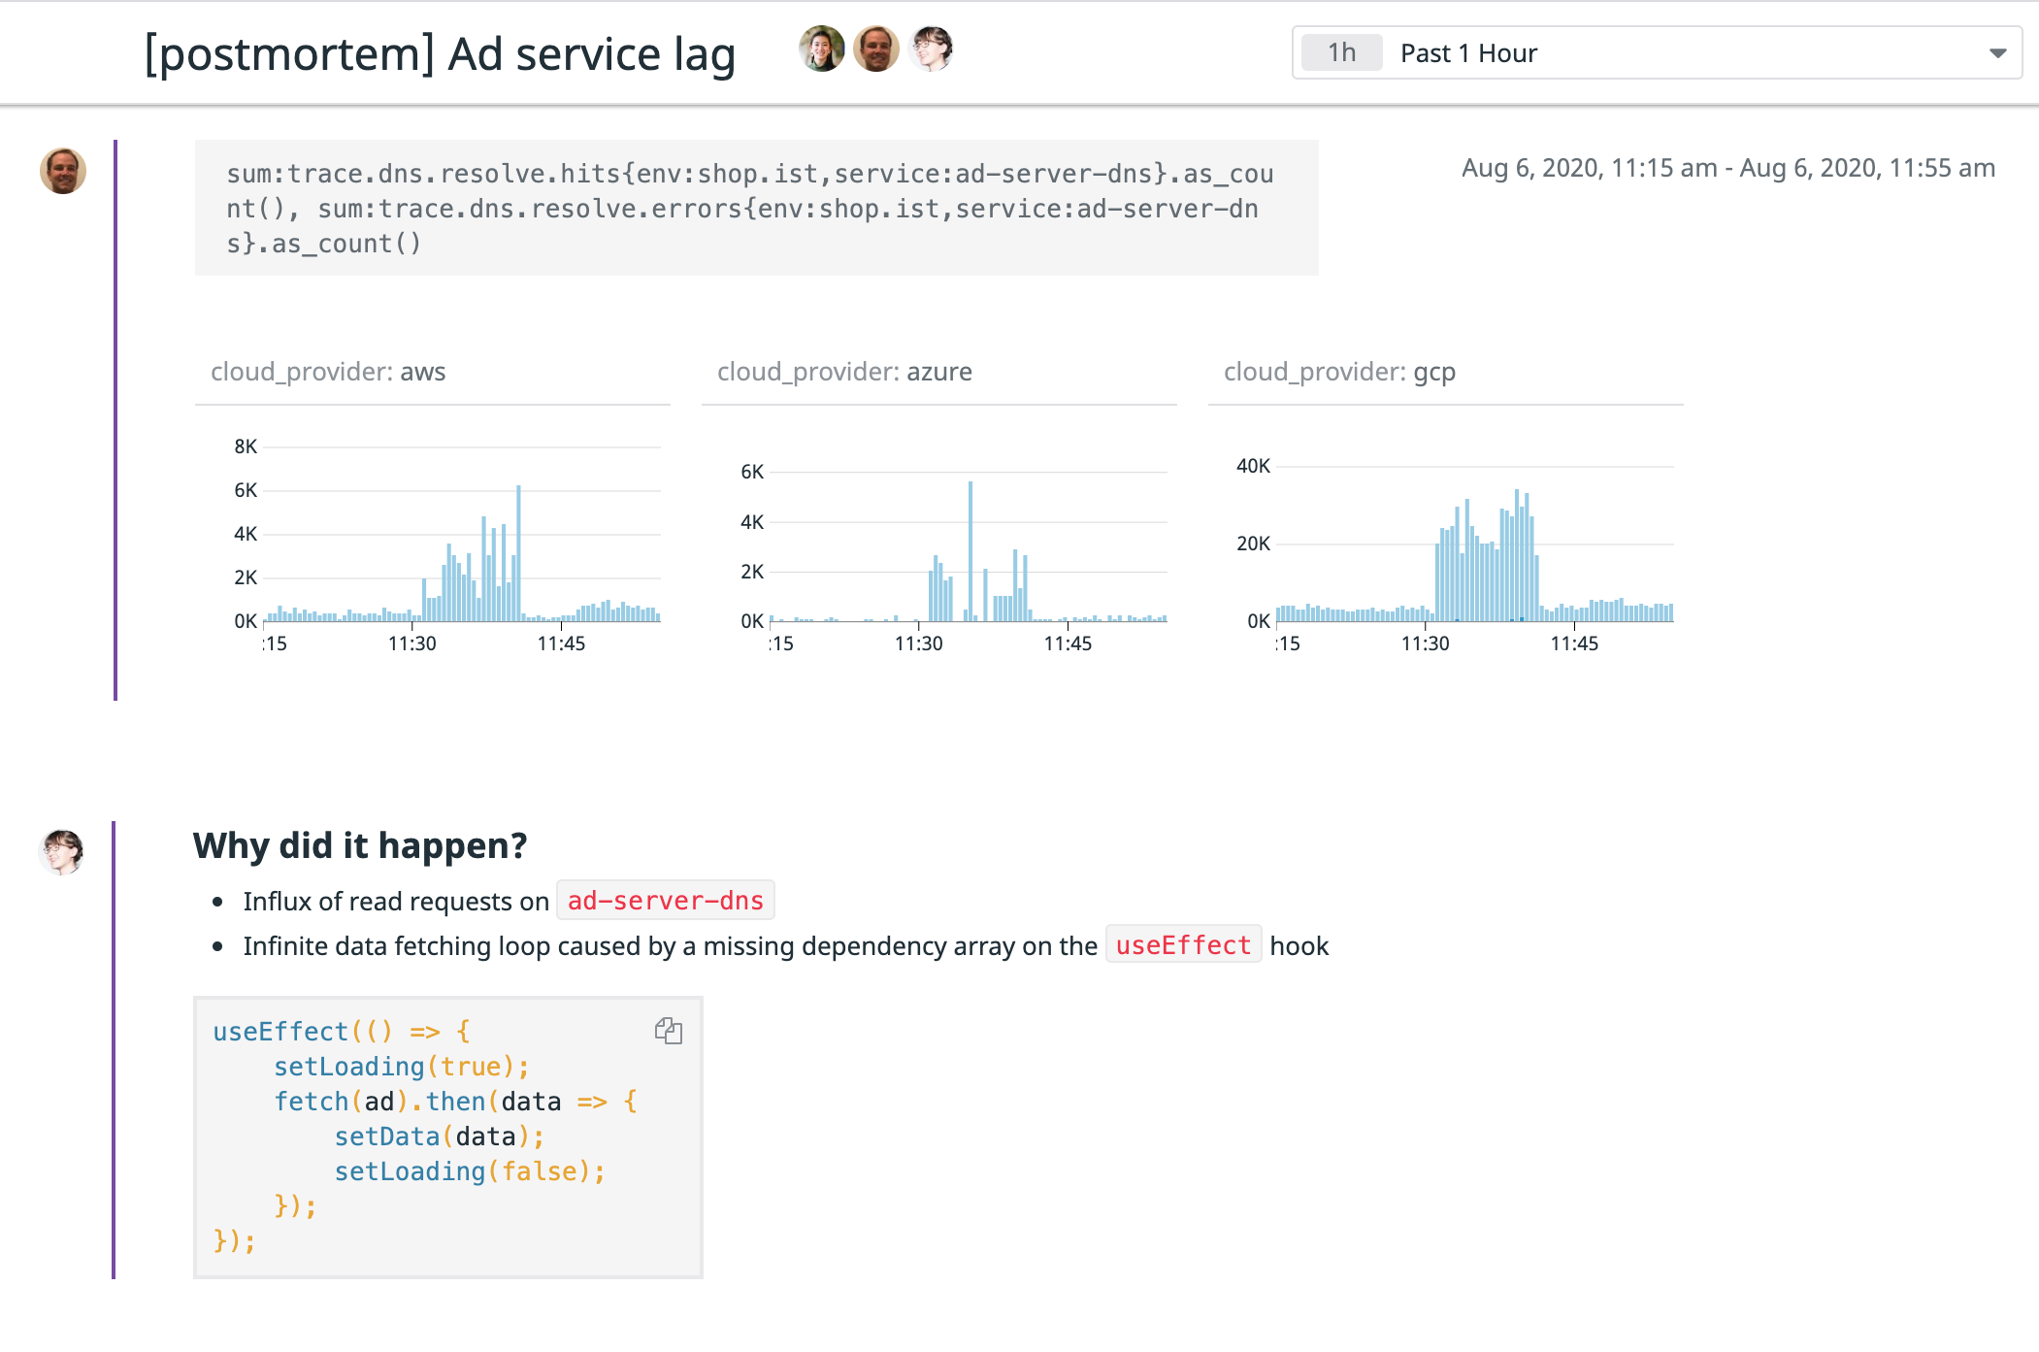Click the second collaborator avatar in header
The height and width of the screenshot is (1352, 2039).
click(875, 49)
